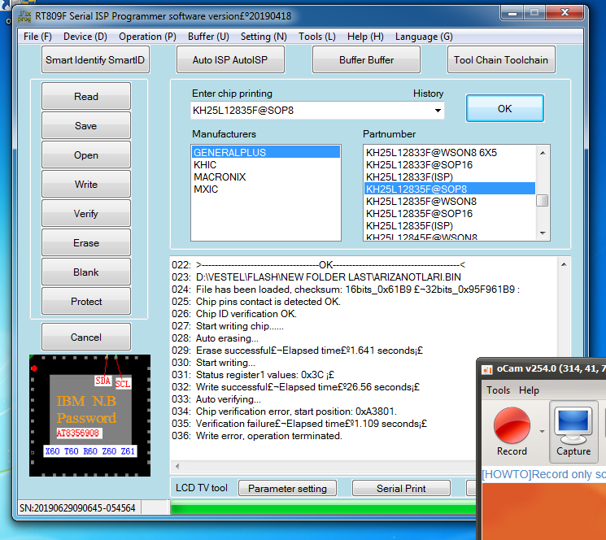Open the chip printing history dropdown
The image size is (606, 540).
tap(438, 110)
